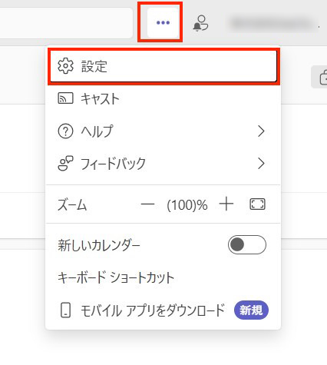
Task: Increase zoom with the plus button
Action: pos(226,204)
